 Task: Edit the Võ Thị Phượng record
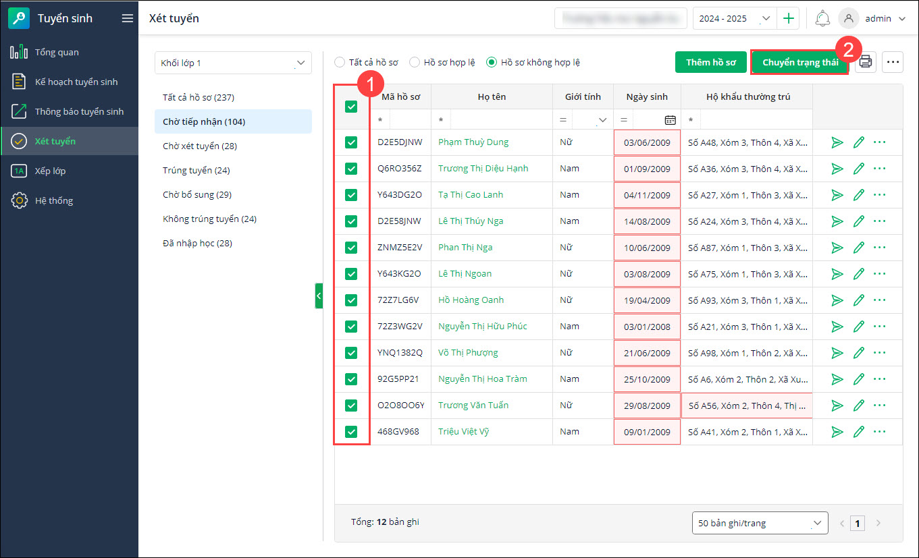pyautogui.click(x=859, y=353)
